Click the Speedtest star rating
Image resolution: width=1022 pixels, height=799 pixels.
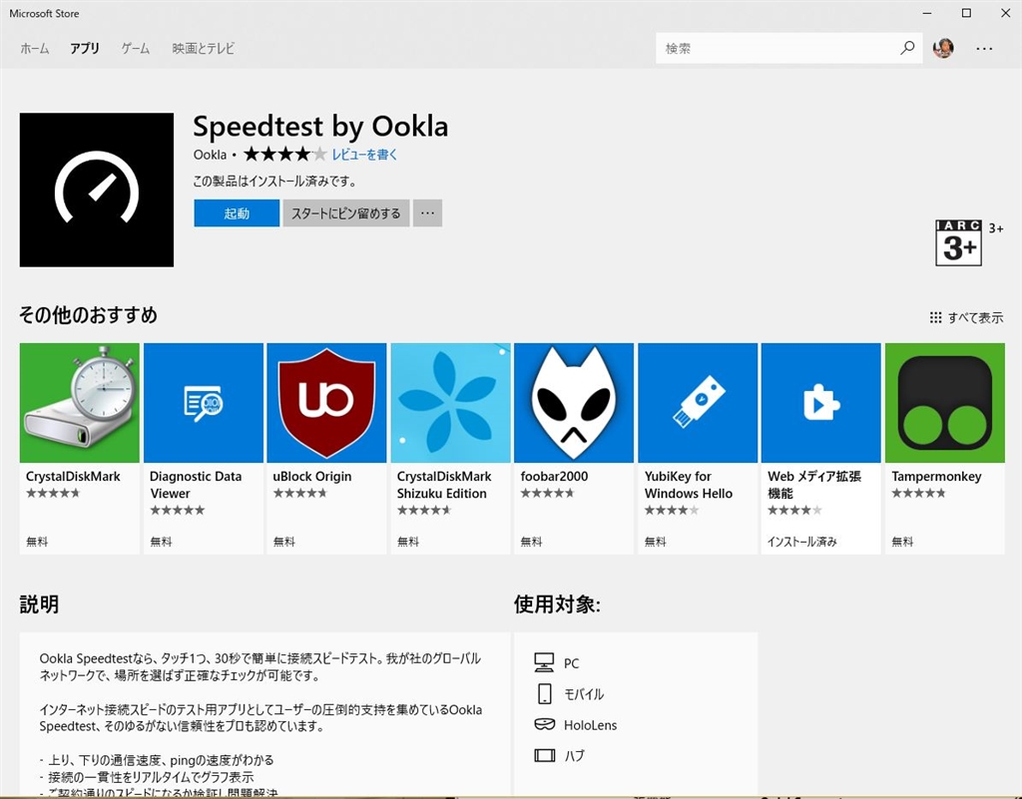[284, 155]
